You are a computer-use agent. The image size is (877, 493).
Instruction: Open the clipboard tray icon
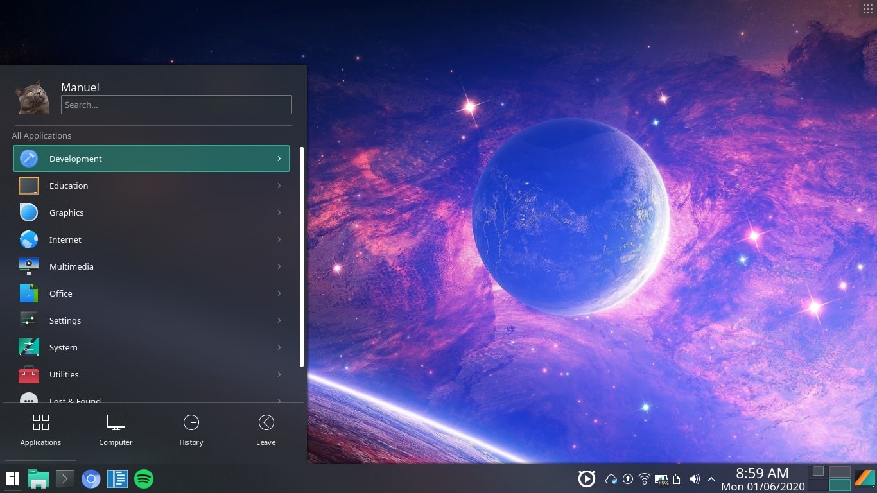coord(678,479)
